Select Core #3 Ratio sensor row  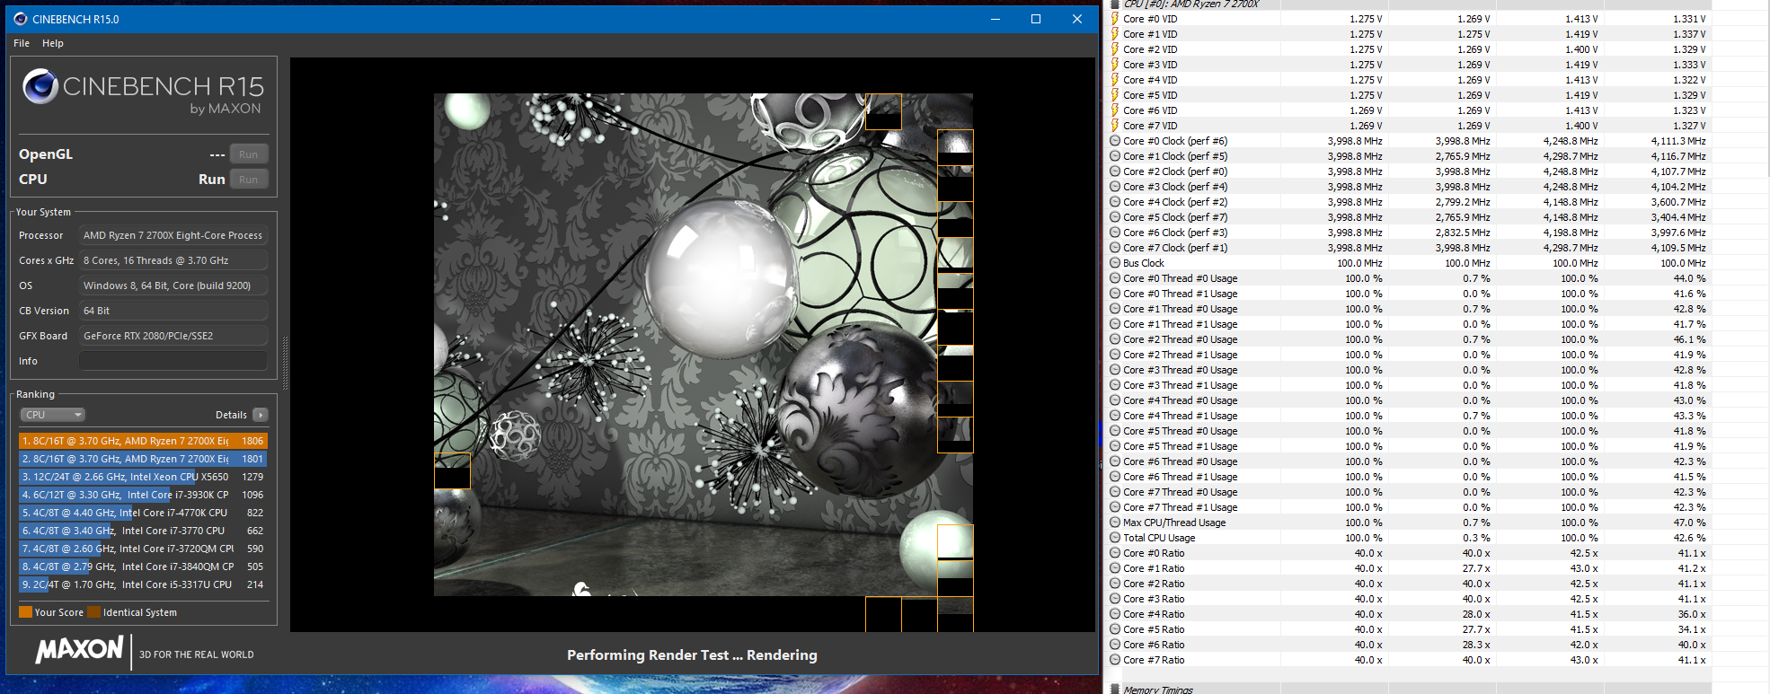[x=1409, y=599]
